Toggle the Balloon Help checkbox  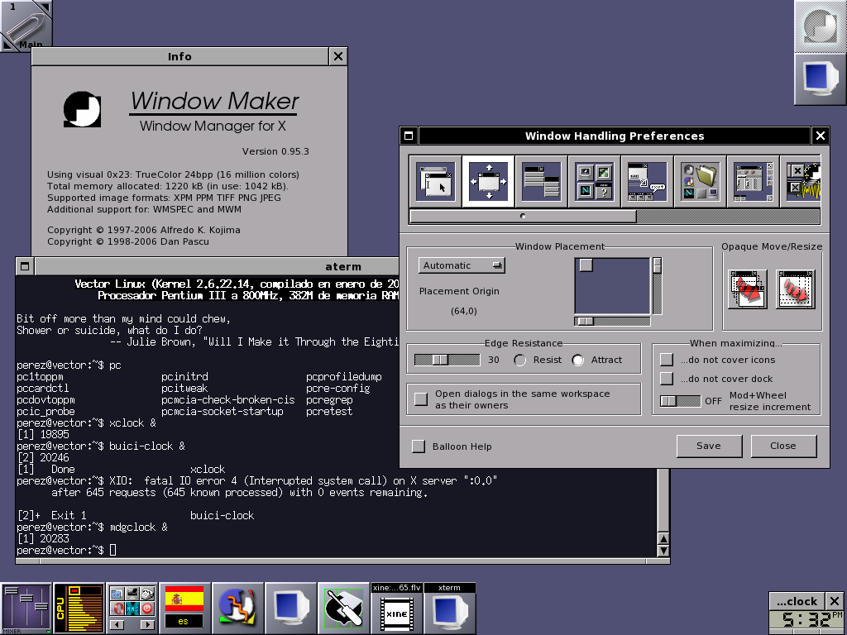click(418, 446)
